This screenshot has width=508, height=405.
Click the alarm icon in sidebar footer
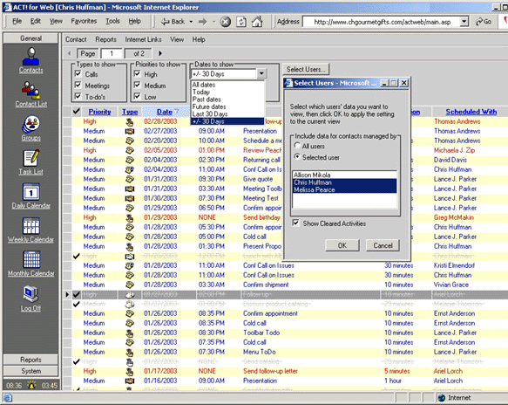(x=31, y=385)
